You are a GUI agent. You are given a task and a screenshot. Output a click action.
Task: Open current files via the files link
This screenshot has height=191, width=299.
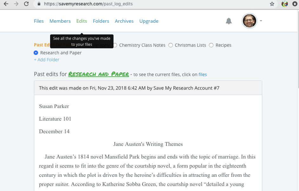pyautogui.click(x=203, y=75)
